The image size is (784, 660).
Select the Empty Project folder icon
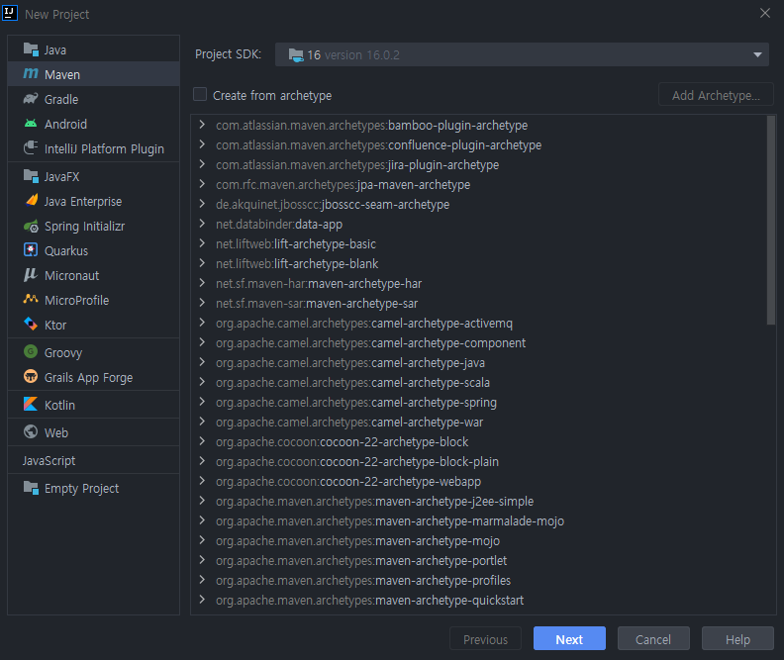[31, 488]
